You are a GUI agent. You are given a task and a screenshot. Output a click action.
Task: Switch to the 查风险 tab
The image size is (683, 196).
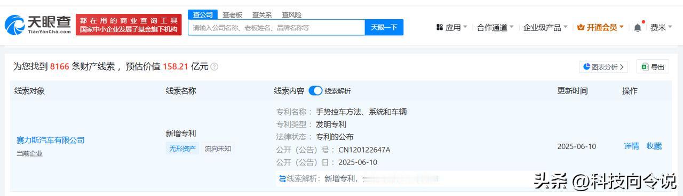coord(292,15)
